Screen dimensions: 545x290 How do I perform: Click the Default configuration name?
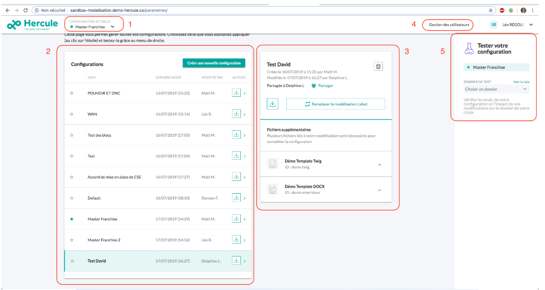click(94, 198)
